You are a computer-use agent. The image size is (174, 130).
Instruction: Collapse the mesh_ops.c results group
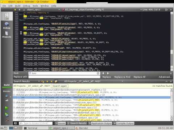click(x=14, y=107)
